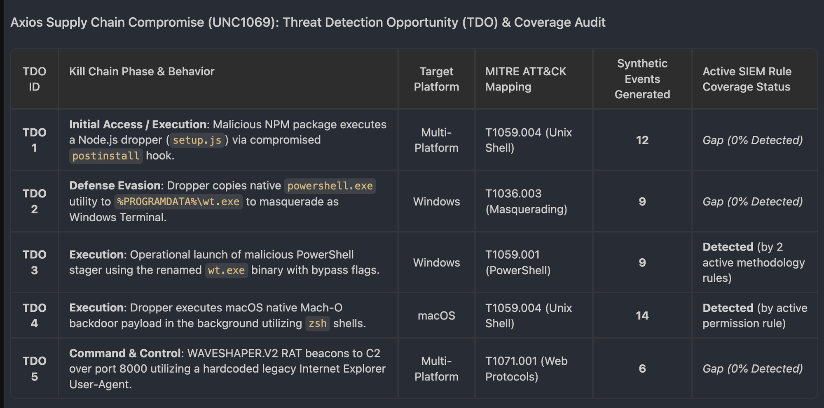Select the TDO 5 row identifier
Screen dimensions: 824x408
pos(34,369)
